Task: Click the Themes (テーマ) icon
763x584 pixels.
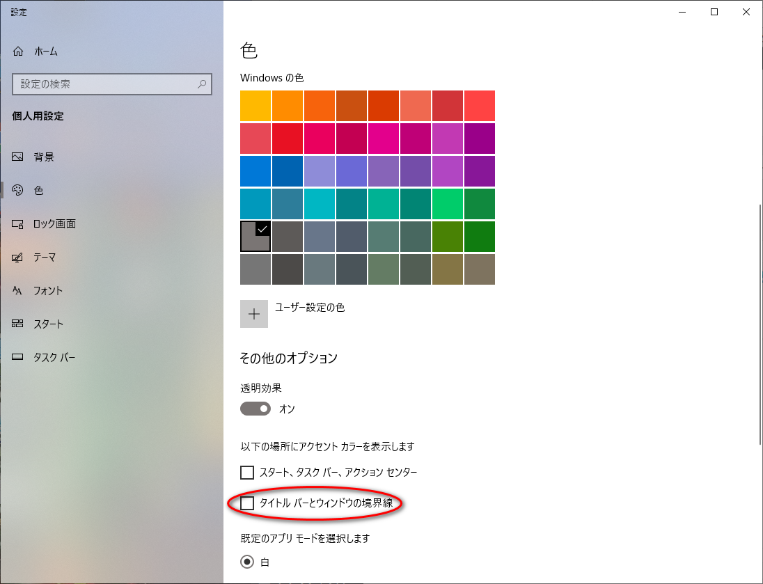Action: tap(18, 258)
